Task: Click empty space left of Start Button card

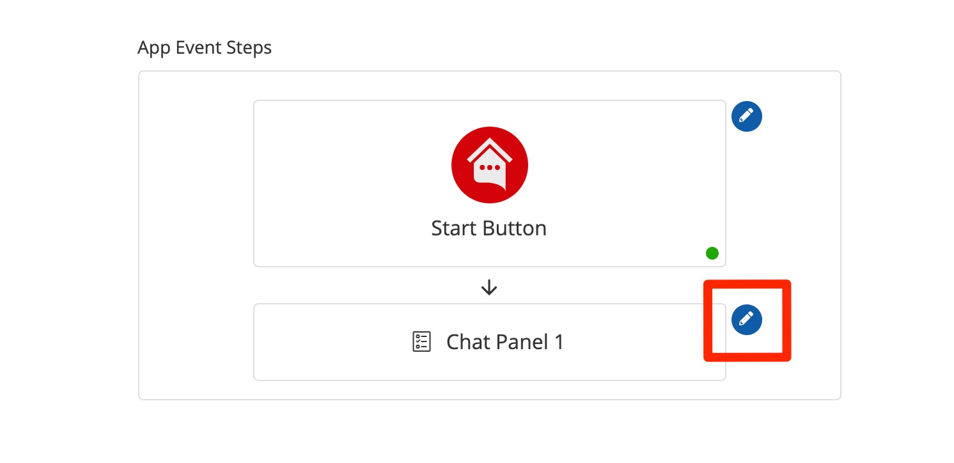Action: point(195,185)
